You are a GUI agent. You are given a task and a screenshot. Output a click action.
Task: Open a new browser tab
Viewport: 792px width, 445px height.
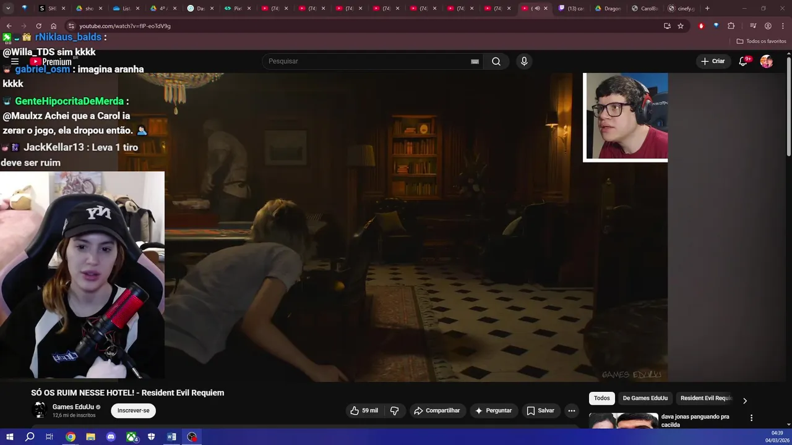click(x=707, y=8)
